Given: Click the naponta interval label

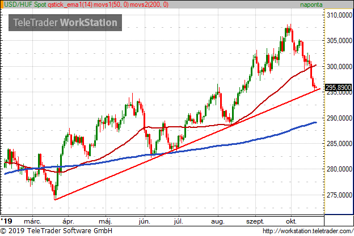Looking at the screenshot, I should click(311, 5).
